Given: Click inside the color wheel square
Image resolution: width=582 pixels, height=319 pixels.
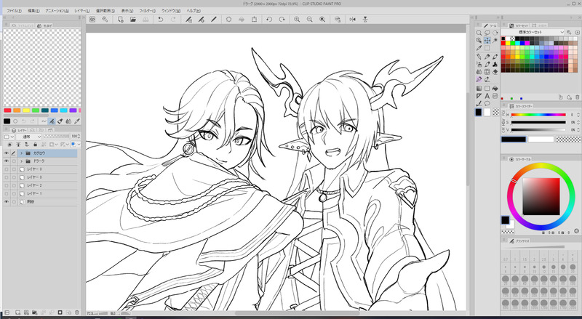Looking at the screenshot, I should coord(541,196).
